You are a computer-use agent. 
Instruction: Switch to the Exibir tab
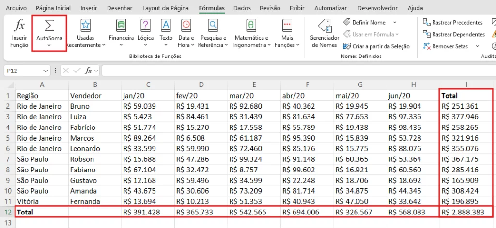click(x=297, y=8)
